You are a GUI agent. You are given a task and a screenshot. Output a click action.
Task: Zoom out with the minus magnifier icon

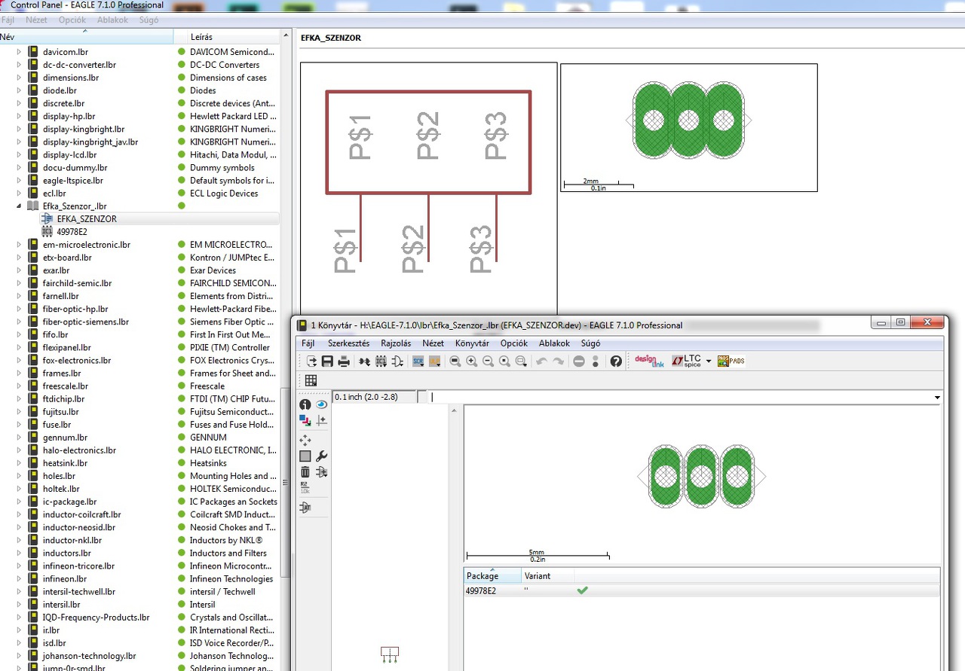point(488,361)
